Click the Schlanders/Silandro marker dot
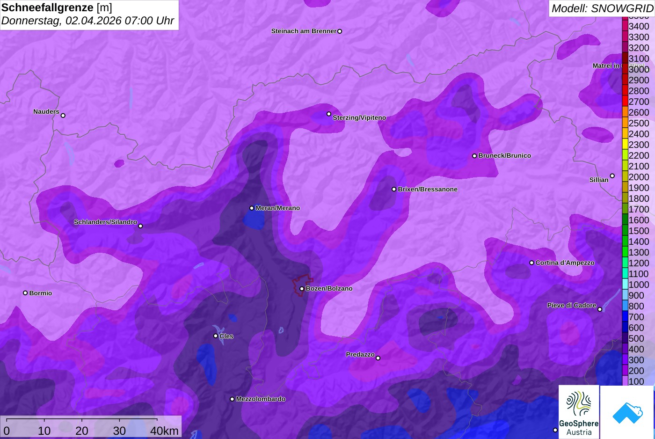 (140, 226)
